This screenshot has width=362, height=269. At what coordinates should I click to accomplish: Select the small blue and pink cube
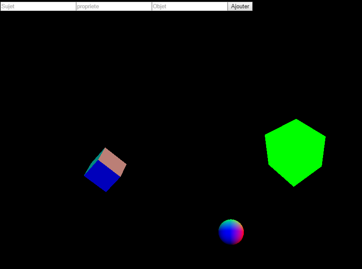[105, 170]
